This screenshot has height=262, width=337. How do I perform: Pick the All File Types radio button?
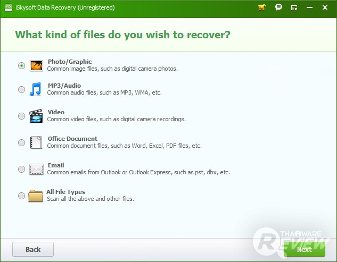(21, 196)
